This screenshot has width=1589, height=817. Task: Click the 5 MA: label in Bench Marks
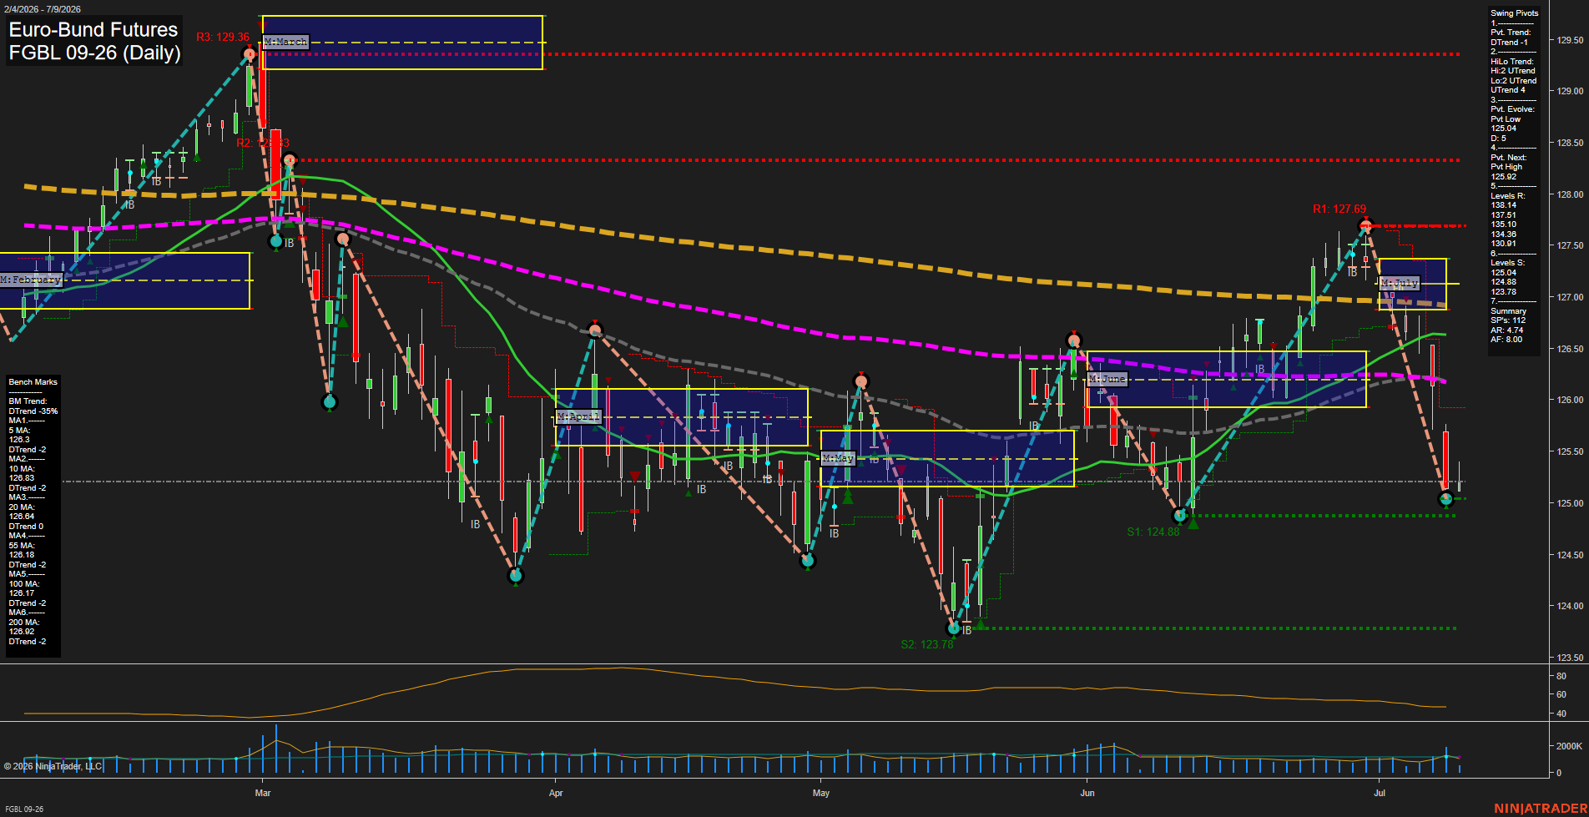19,431
